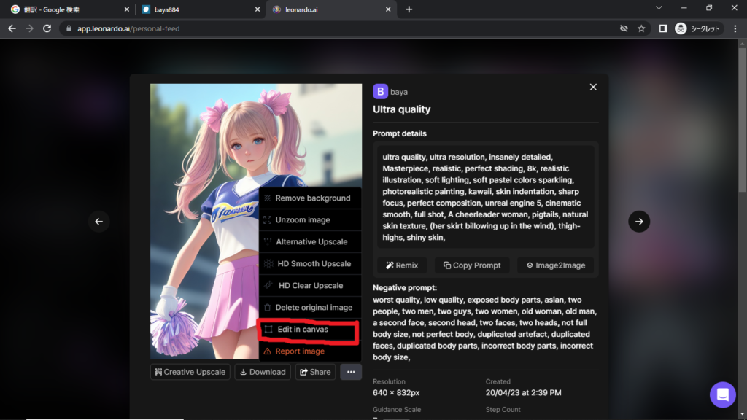Screen dimensions: 747x420
Task: Expand the tab search chevron
Action: [659, 9]
